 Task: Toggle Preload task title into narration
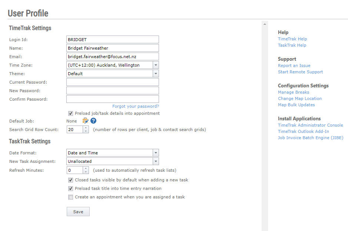point(70,189)
